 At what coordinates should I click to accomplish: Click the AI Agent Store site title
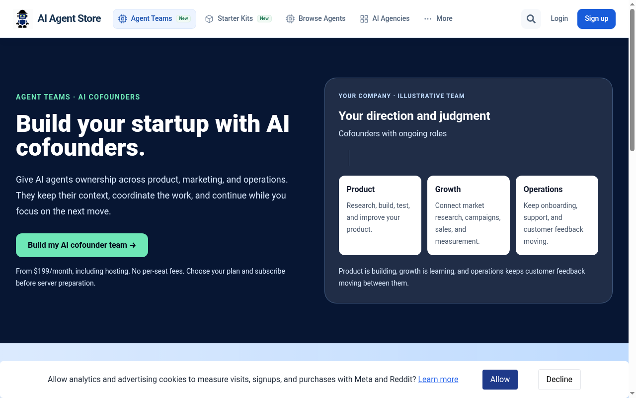(69, 19)
